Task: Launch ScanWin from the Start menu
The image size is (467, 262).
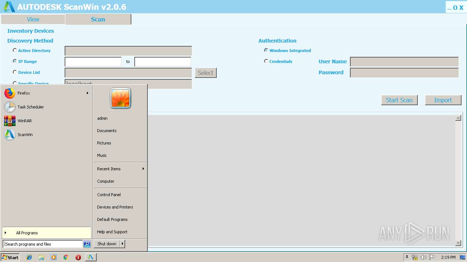Action: [x=10, y=135]
